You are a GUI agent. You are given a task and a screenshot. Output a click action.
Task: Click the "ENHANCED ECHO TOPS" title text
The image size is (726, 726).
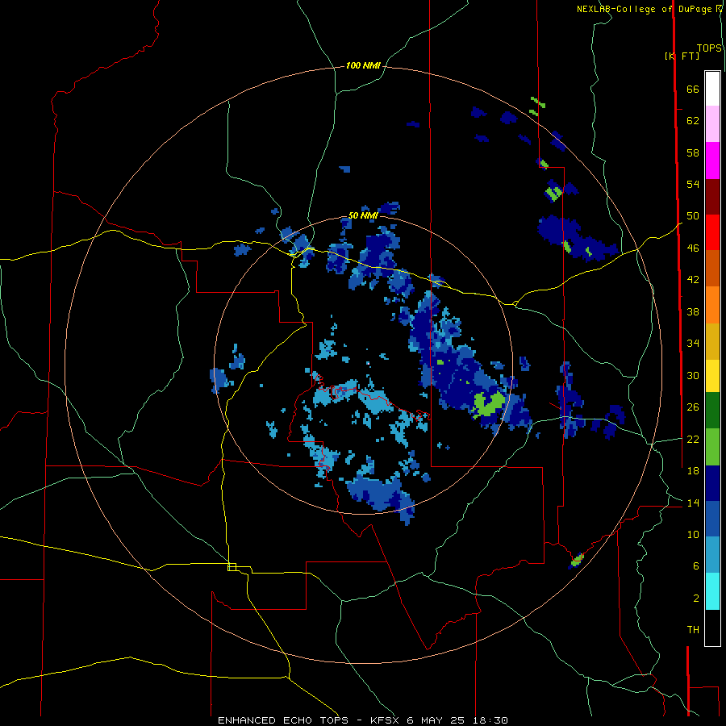283,720
